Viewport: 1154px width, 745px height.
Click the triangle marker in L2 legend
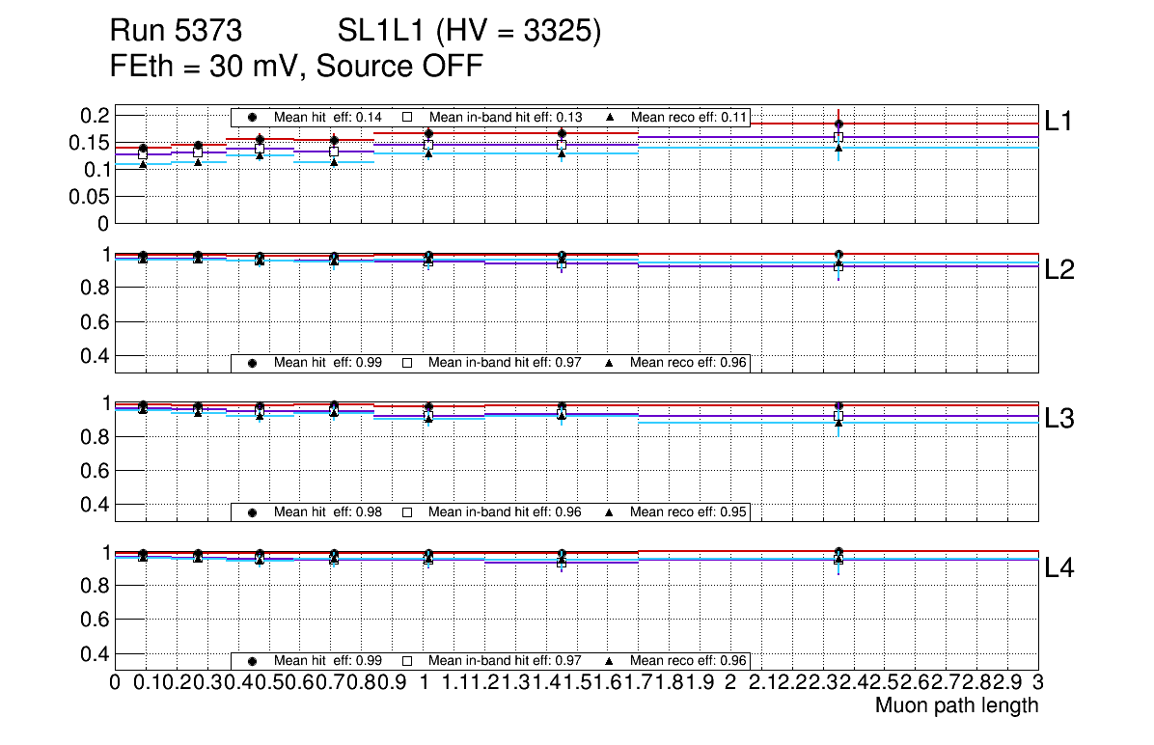[x=610, y=363]
